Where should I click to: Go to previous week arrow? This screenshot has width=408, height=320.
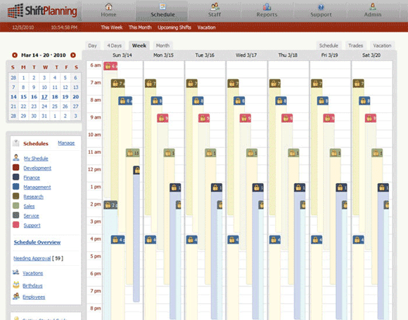click(x=15, y=55)
